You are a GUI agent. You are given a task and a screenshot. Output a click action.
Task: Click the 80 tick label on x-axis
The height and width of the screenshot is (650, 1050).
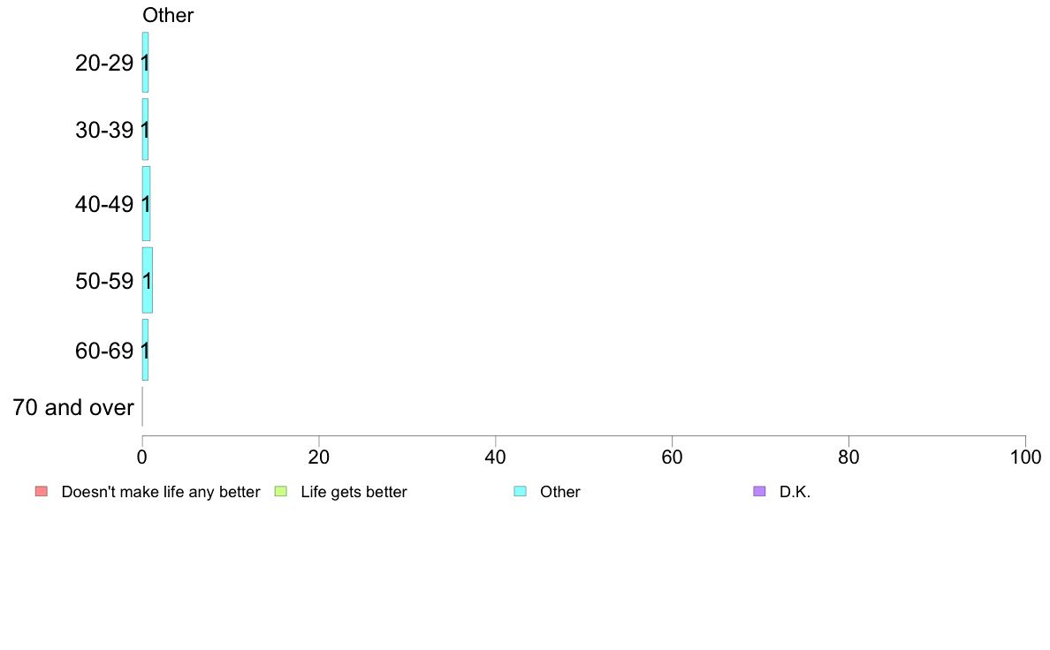(x=848, y=457)
